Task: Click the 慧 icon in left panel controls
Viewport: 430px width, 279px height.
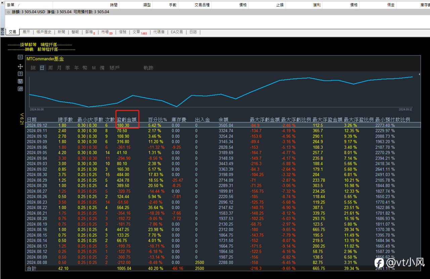Action: [x=20, y=81]
